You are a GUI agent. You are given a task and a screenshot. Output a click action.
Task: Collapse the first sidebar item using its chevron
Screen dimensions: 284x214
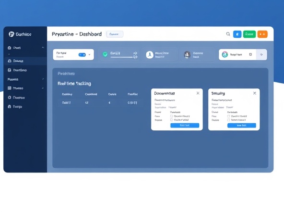pyautogui.click(x=43, y=48)
